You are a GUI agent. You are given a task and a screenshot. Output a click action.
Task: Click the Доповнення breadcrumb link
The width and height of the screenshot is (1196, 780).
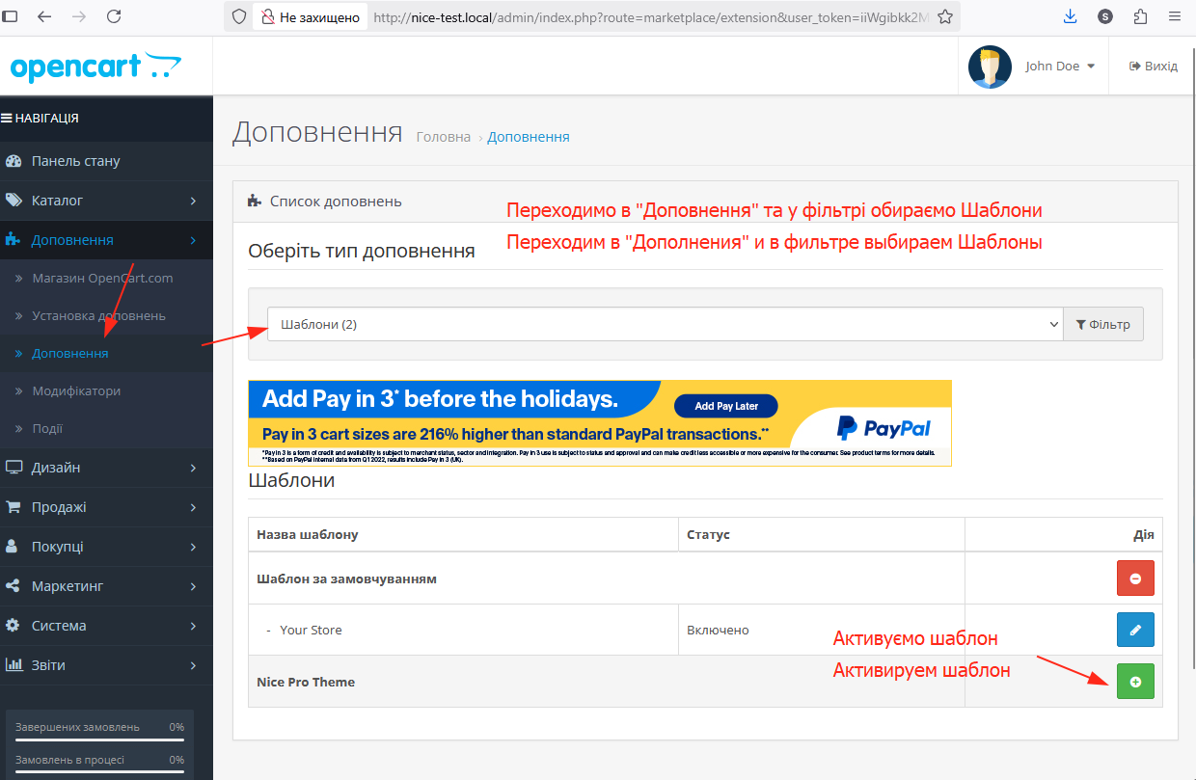click(x=529, y=137)
